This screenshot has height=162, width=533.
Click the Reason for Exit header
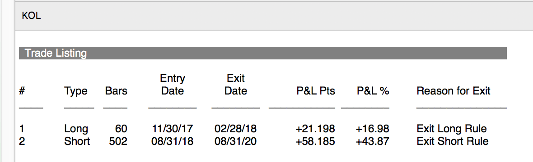click(x=454, y=91)
